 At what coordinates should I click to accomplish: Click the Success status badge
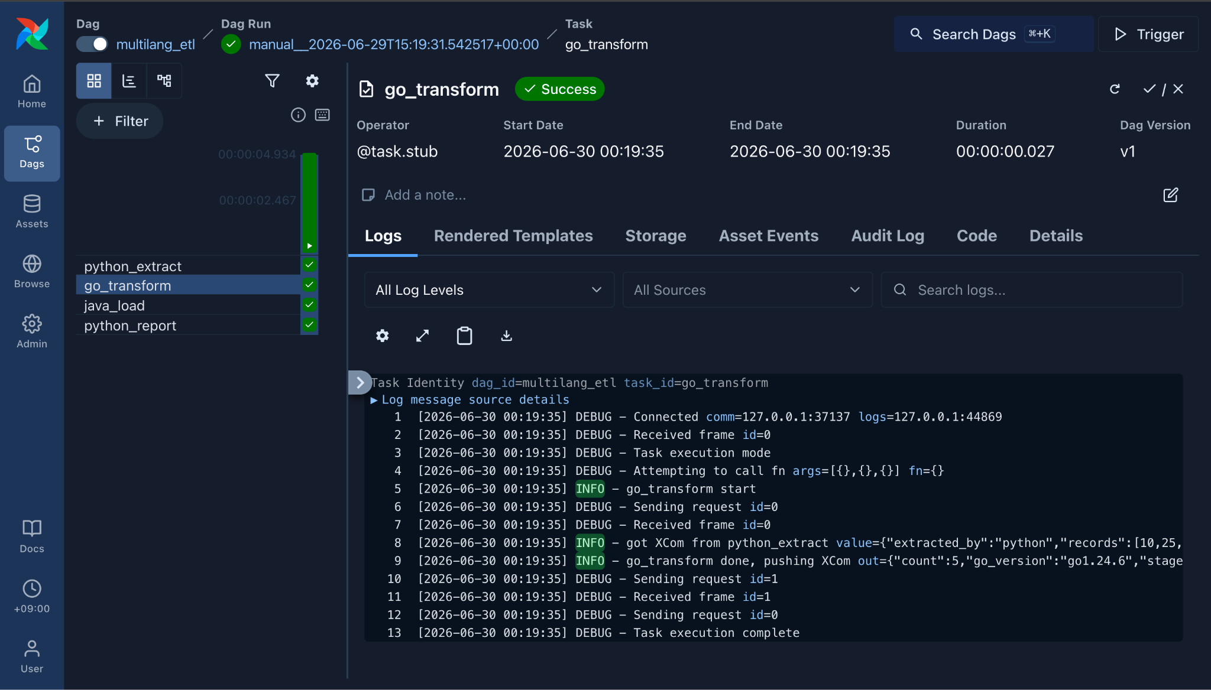pyautogui.click(x=559, y=89)
